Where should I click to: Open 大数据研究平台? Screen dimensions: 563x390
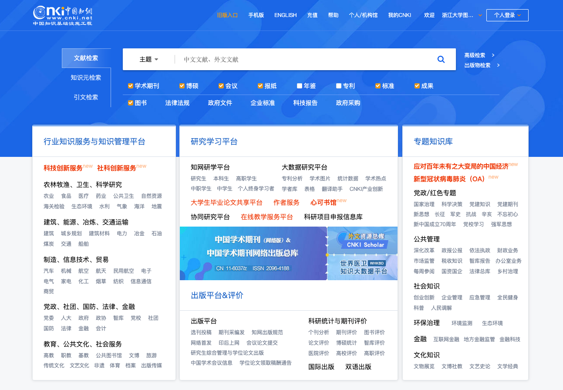click(304, 167)
